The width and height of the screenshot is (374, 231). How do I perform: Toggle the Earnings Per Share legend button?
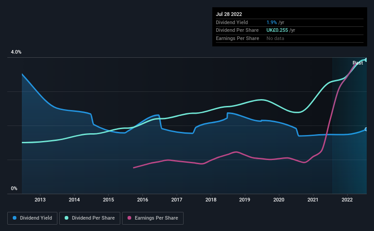154,218
